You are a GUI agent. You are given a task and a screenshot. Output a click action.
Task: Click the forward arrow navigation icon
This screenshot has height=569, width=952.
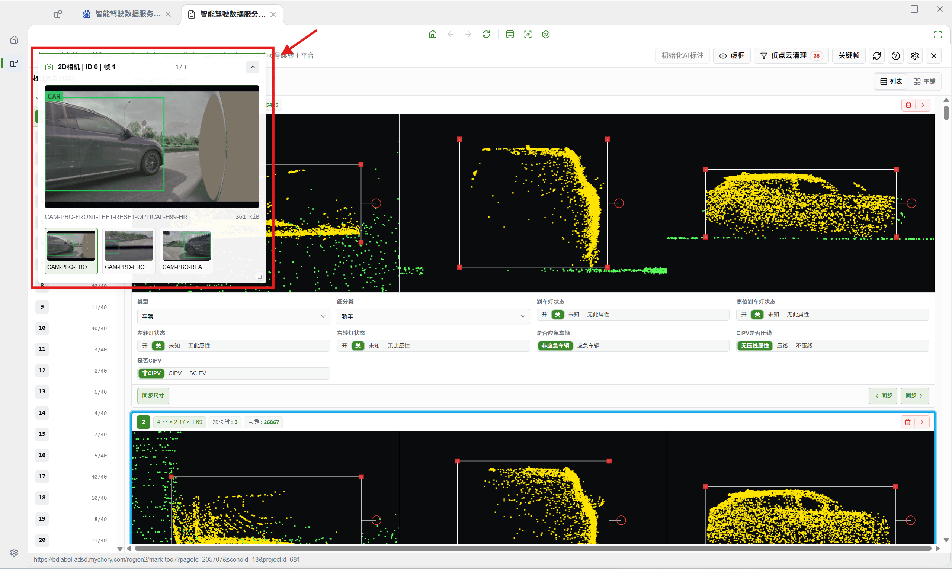(x=468, y=34)
